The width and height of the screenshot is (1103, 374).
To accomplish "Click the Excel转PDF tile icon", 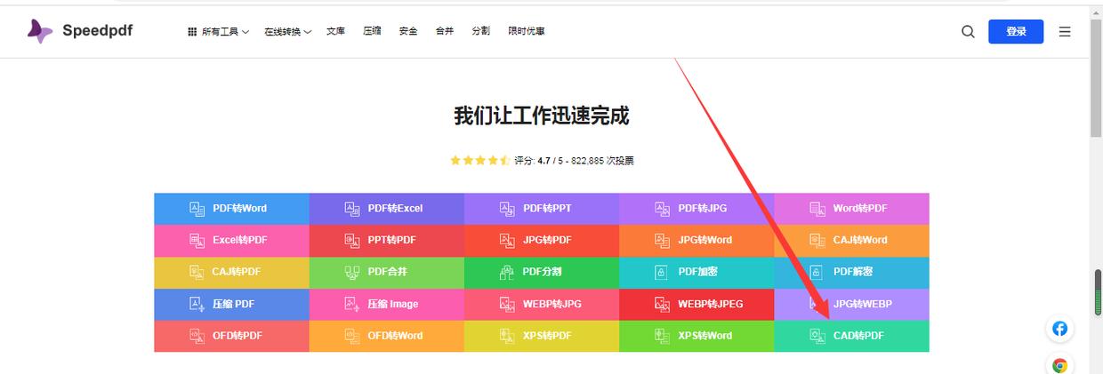I will (x=197, y=240).
